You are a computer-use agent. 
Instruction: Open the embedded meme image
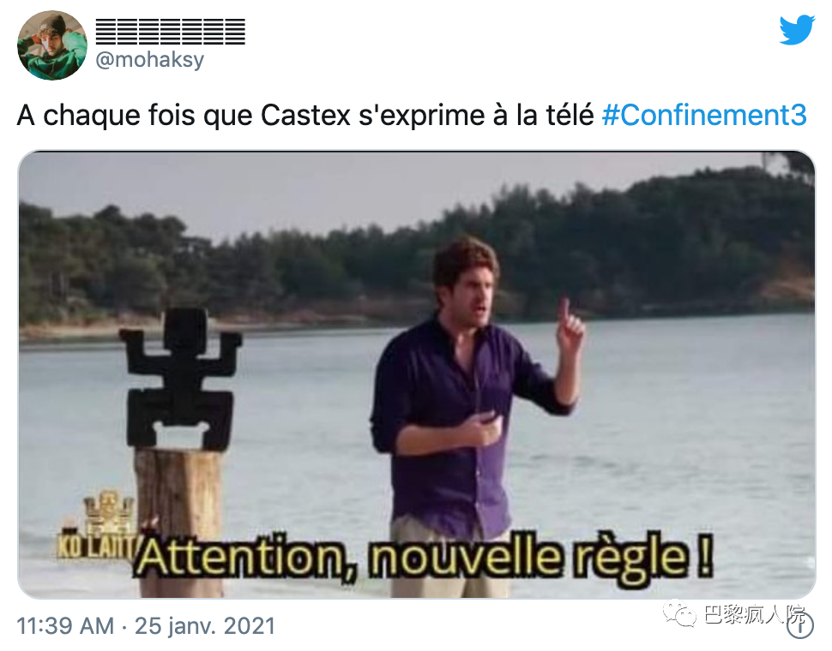(417, 374)
